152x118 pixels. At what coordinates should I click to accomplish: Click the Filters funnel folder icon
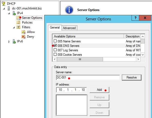pyautogui.click(x=18, y=27)
